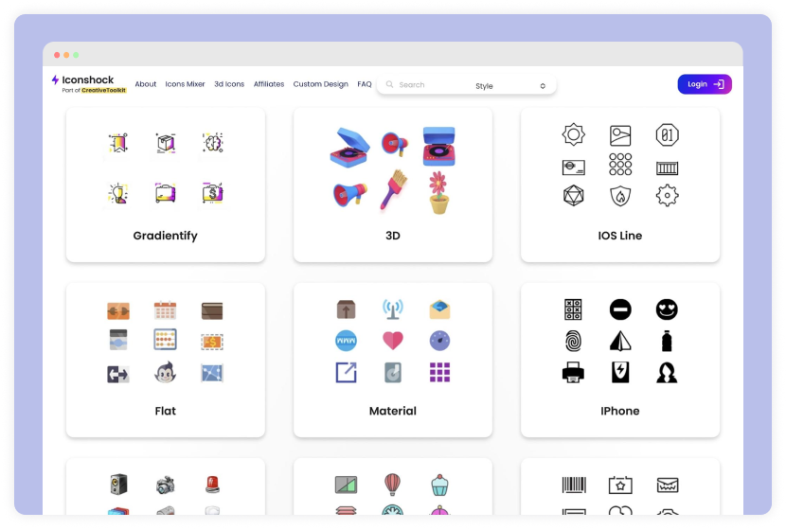Image resolution: width=786 pixels, height=529 pixels.
Task: Open the Gradientify icon set
Action: tap(166, 185)
